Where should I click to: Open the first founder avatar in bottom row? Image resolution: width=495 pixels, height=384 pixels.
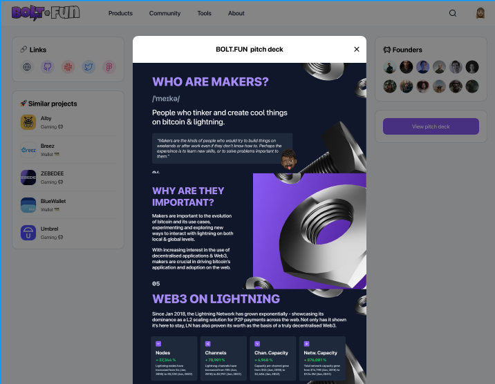(x=390, y=86)
